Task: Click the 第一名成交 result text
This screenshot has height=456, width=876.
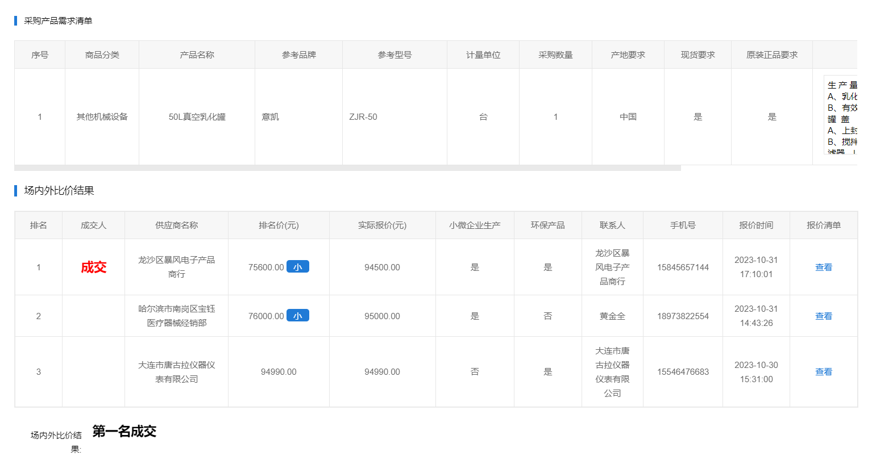Action: click(124, 432)
